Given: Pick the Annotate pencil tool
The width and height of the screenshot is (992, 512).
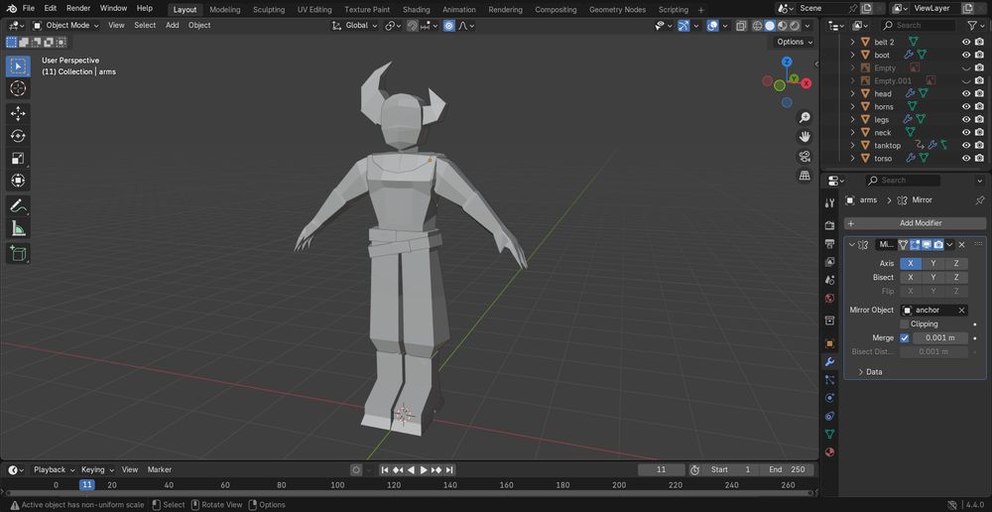Looking at the screenshot, I should coord(18,205).
